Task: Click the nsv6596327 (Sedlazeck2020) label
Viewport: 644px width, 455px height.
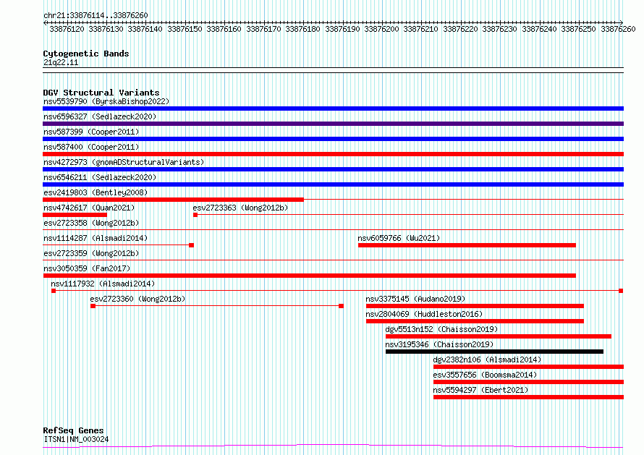Action: coord(100,116)
